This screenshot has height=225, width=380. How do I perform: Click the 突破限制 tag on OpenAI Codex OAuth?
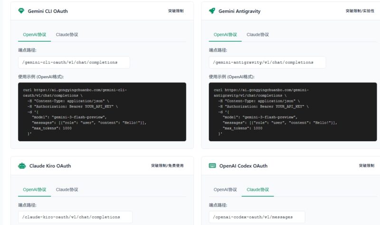(366, 165)
